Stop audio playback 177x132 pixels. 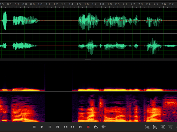34,127
